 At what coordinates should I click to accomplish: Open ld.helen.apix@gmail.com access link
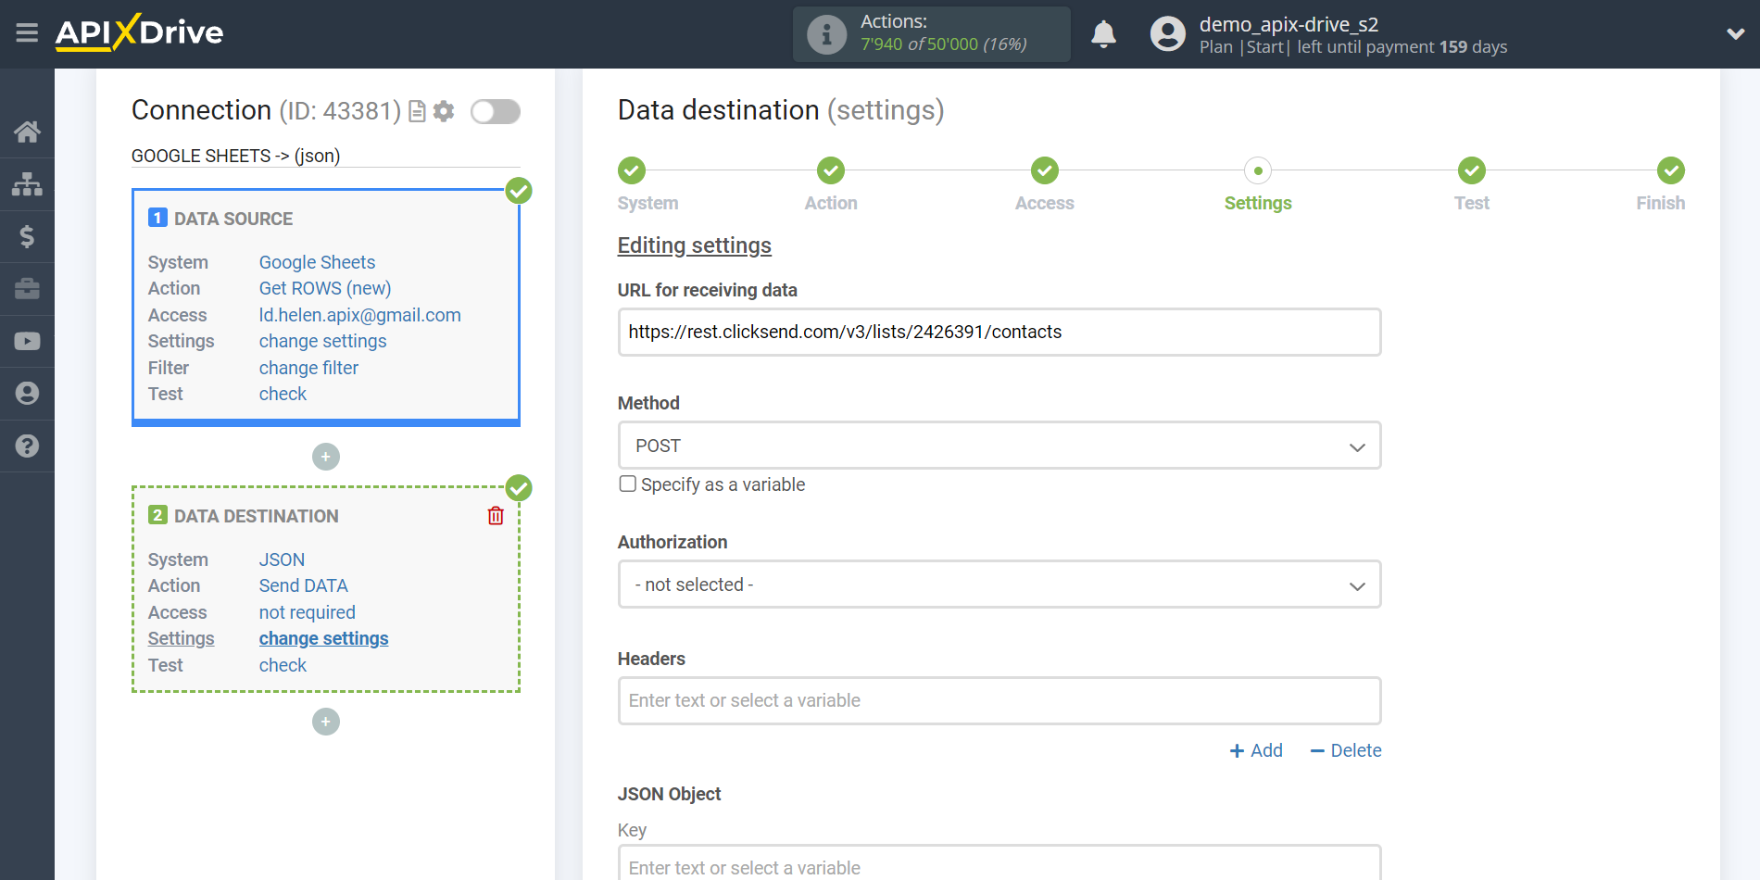360,315
